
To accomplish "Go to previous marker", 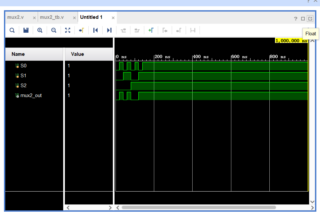I will [x=165, y=30].
